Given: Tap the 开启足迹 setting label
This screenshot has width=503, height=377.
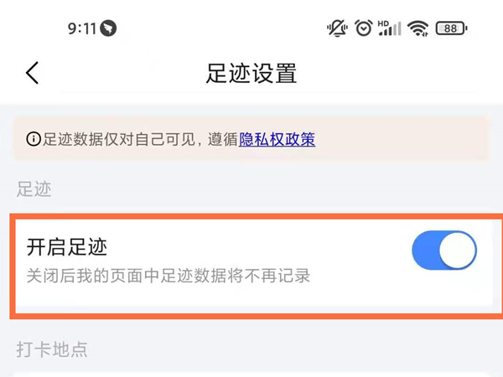Looking at the screenshot, I should click(67, 247).
